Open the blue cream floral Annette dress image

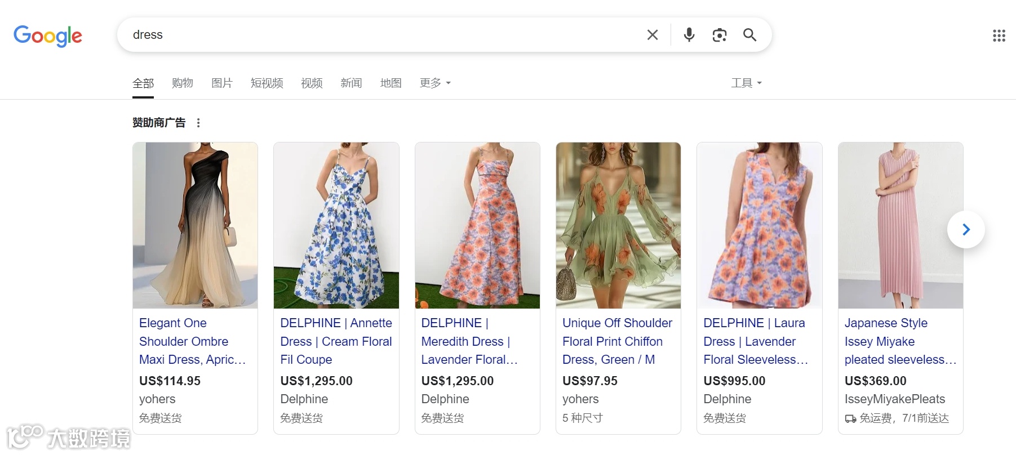[336, 225]
